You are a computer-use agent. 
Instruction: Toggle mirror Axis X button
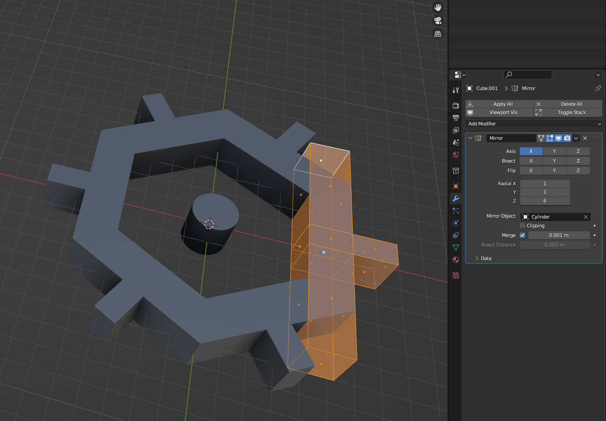(531, 151)
